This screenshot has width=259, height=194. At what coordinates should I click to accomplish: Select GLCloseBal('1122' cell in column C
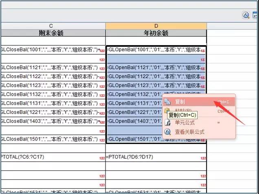pyautogui.click(x=53, y=76)
